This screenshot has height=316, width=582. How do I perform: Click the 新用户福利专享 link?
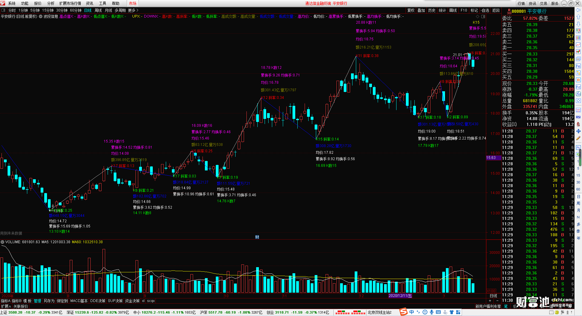(x=488, y=306)
